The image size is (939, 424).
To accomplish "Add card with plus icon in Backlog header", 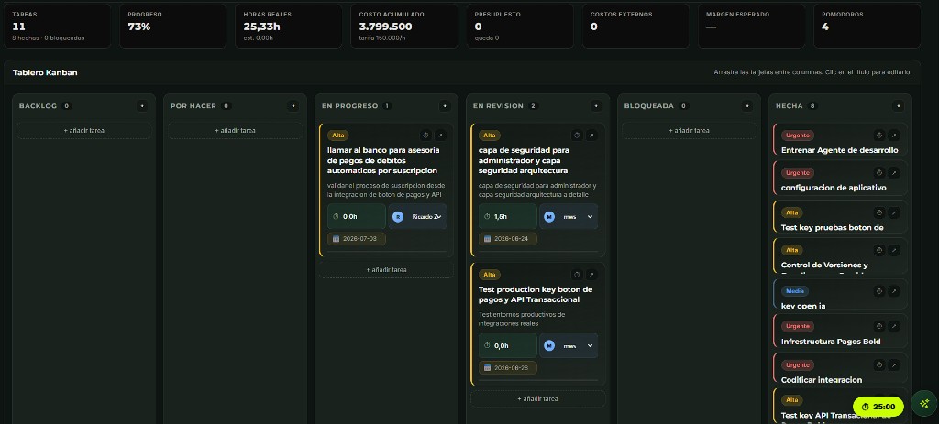I will (142, 106).
